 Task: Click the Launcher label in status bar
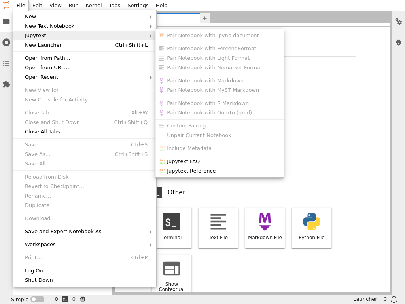365,299
